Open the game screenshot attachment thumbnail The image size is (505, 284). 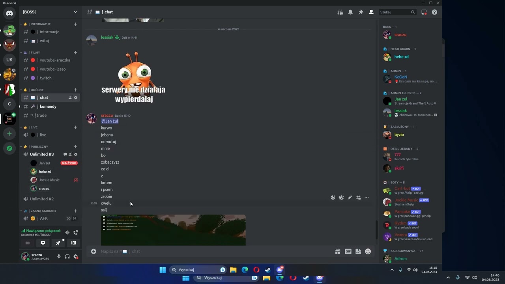tap(173, 230)
